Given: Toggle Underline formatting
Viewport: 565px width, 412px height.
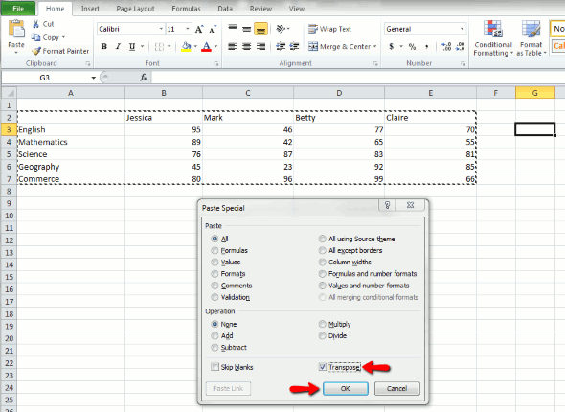Looking at the screenshot, I should (x=132, y=46).
